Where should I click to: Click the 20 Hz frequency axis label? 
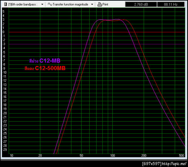pyautogui.click(x=40, y=156)
